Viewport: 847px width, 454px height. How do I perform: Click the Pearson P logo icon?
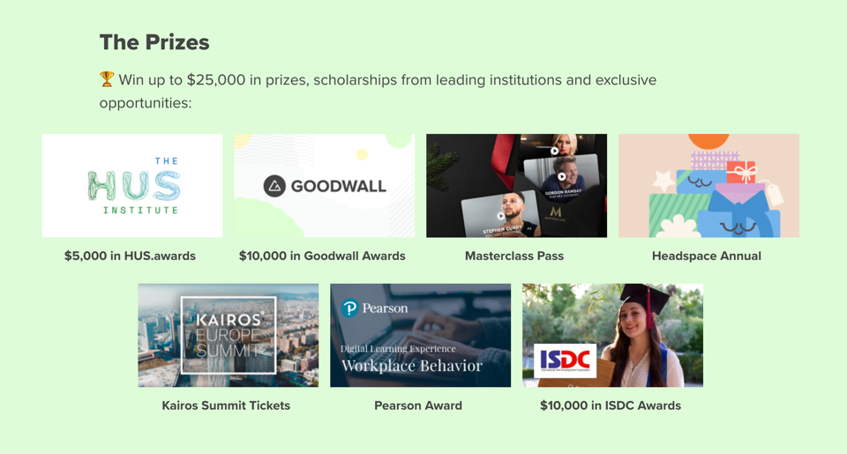[349, 309]
